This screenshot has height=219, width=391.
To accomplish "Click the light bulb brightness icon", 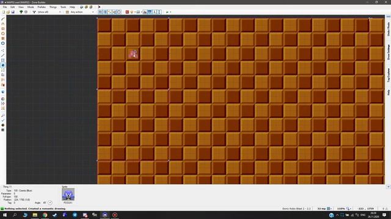I will 132,12.
